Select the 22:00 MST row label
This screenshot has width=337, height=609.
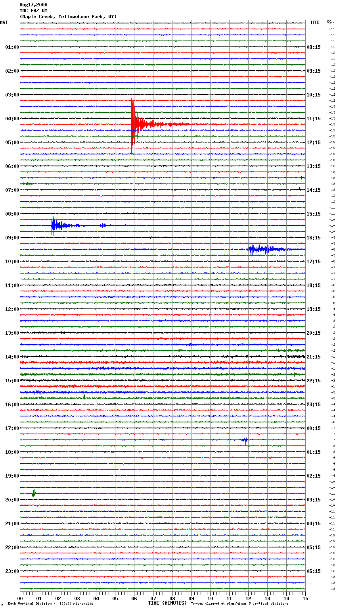[12, 547]
